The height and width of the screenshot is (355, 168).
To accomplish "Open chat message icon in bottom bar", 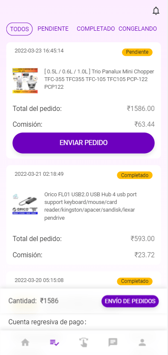I will click(113, 343).
